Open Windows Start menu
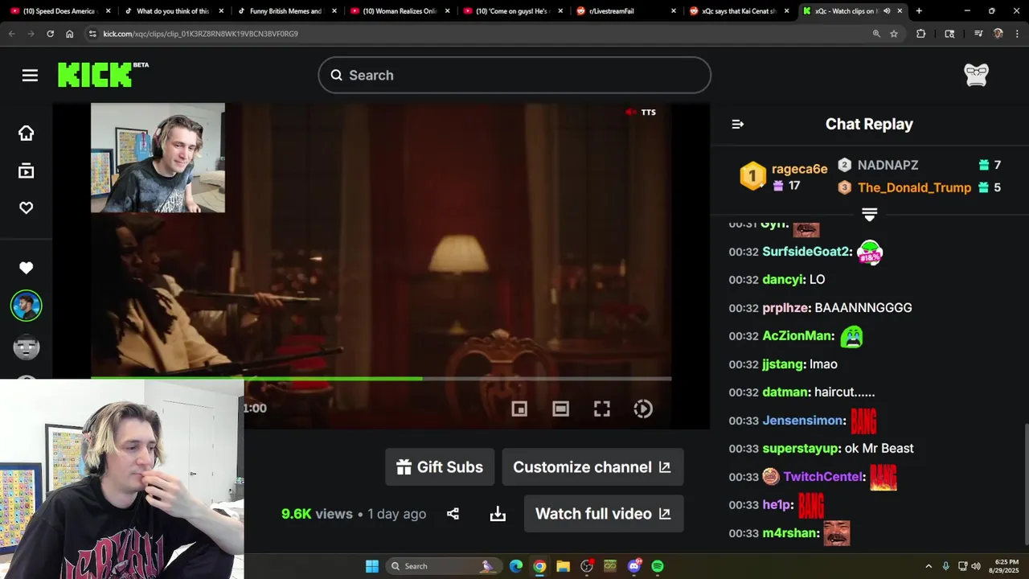Image resolution: width=1029 pixels, height=579 pixels. tap(372, 566)
